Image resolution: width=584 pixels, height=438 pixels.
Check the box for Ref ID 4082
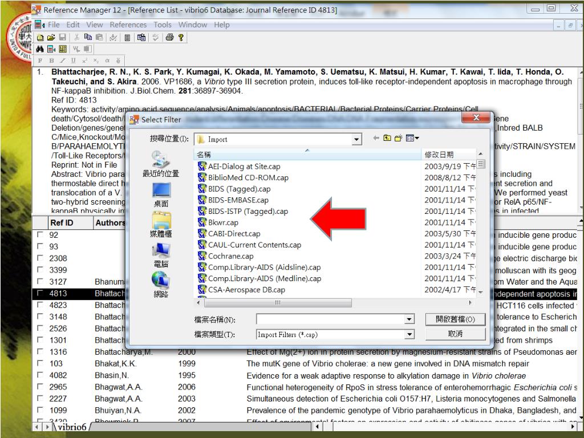pyautogui.click(x=40, y=375)
